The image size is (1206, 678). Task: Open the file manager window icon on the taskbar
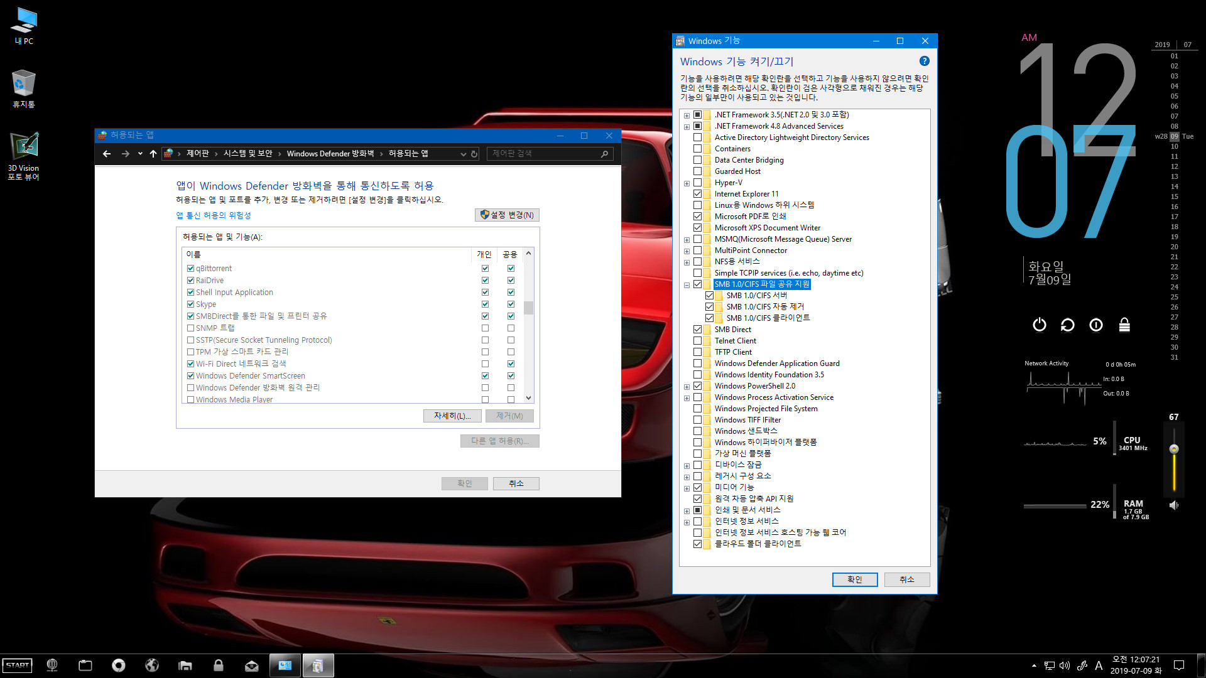pyautogui.click(x=85, y=665)
